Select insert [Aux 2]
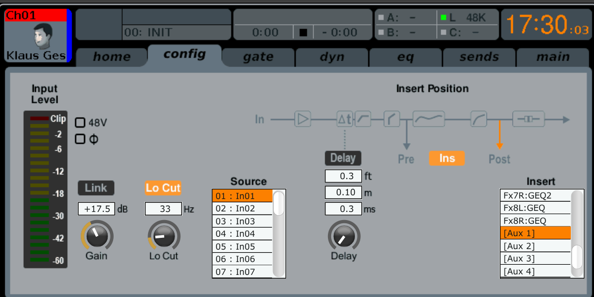 pos(535,246)
